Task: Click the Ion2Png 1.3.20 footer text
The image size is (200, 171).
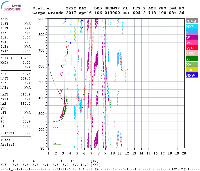Action: pos(185,169)
